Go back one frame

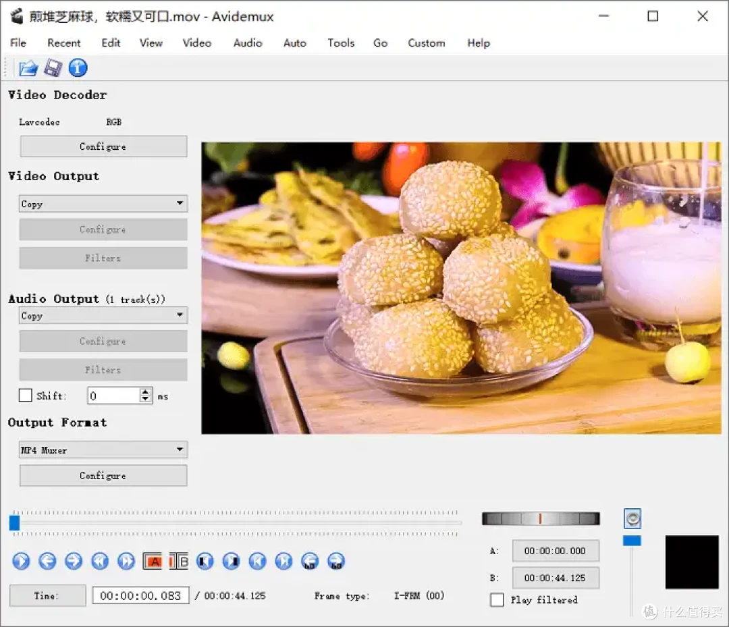(47, 561)
